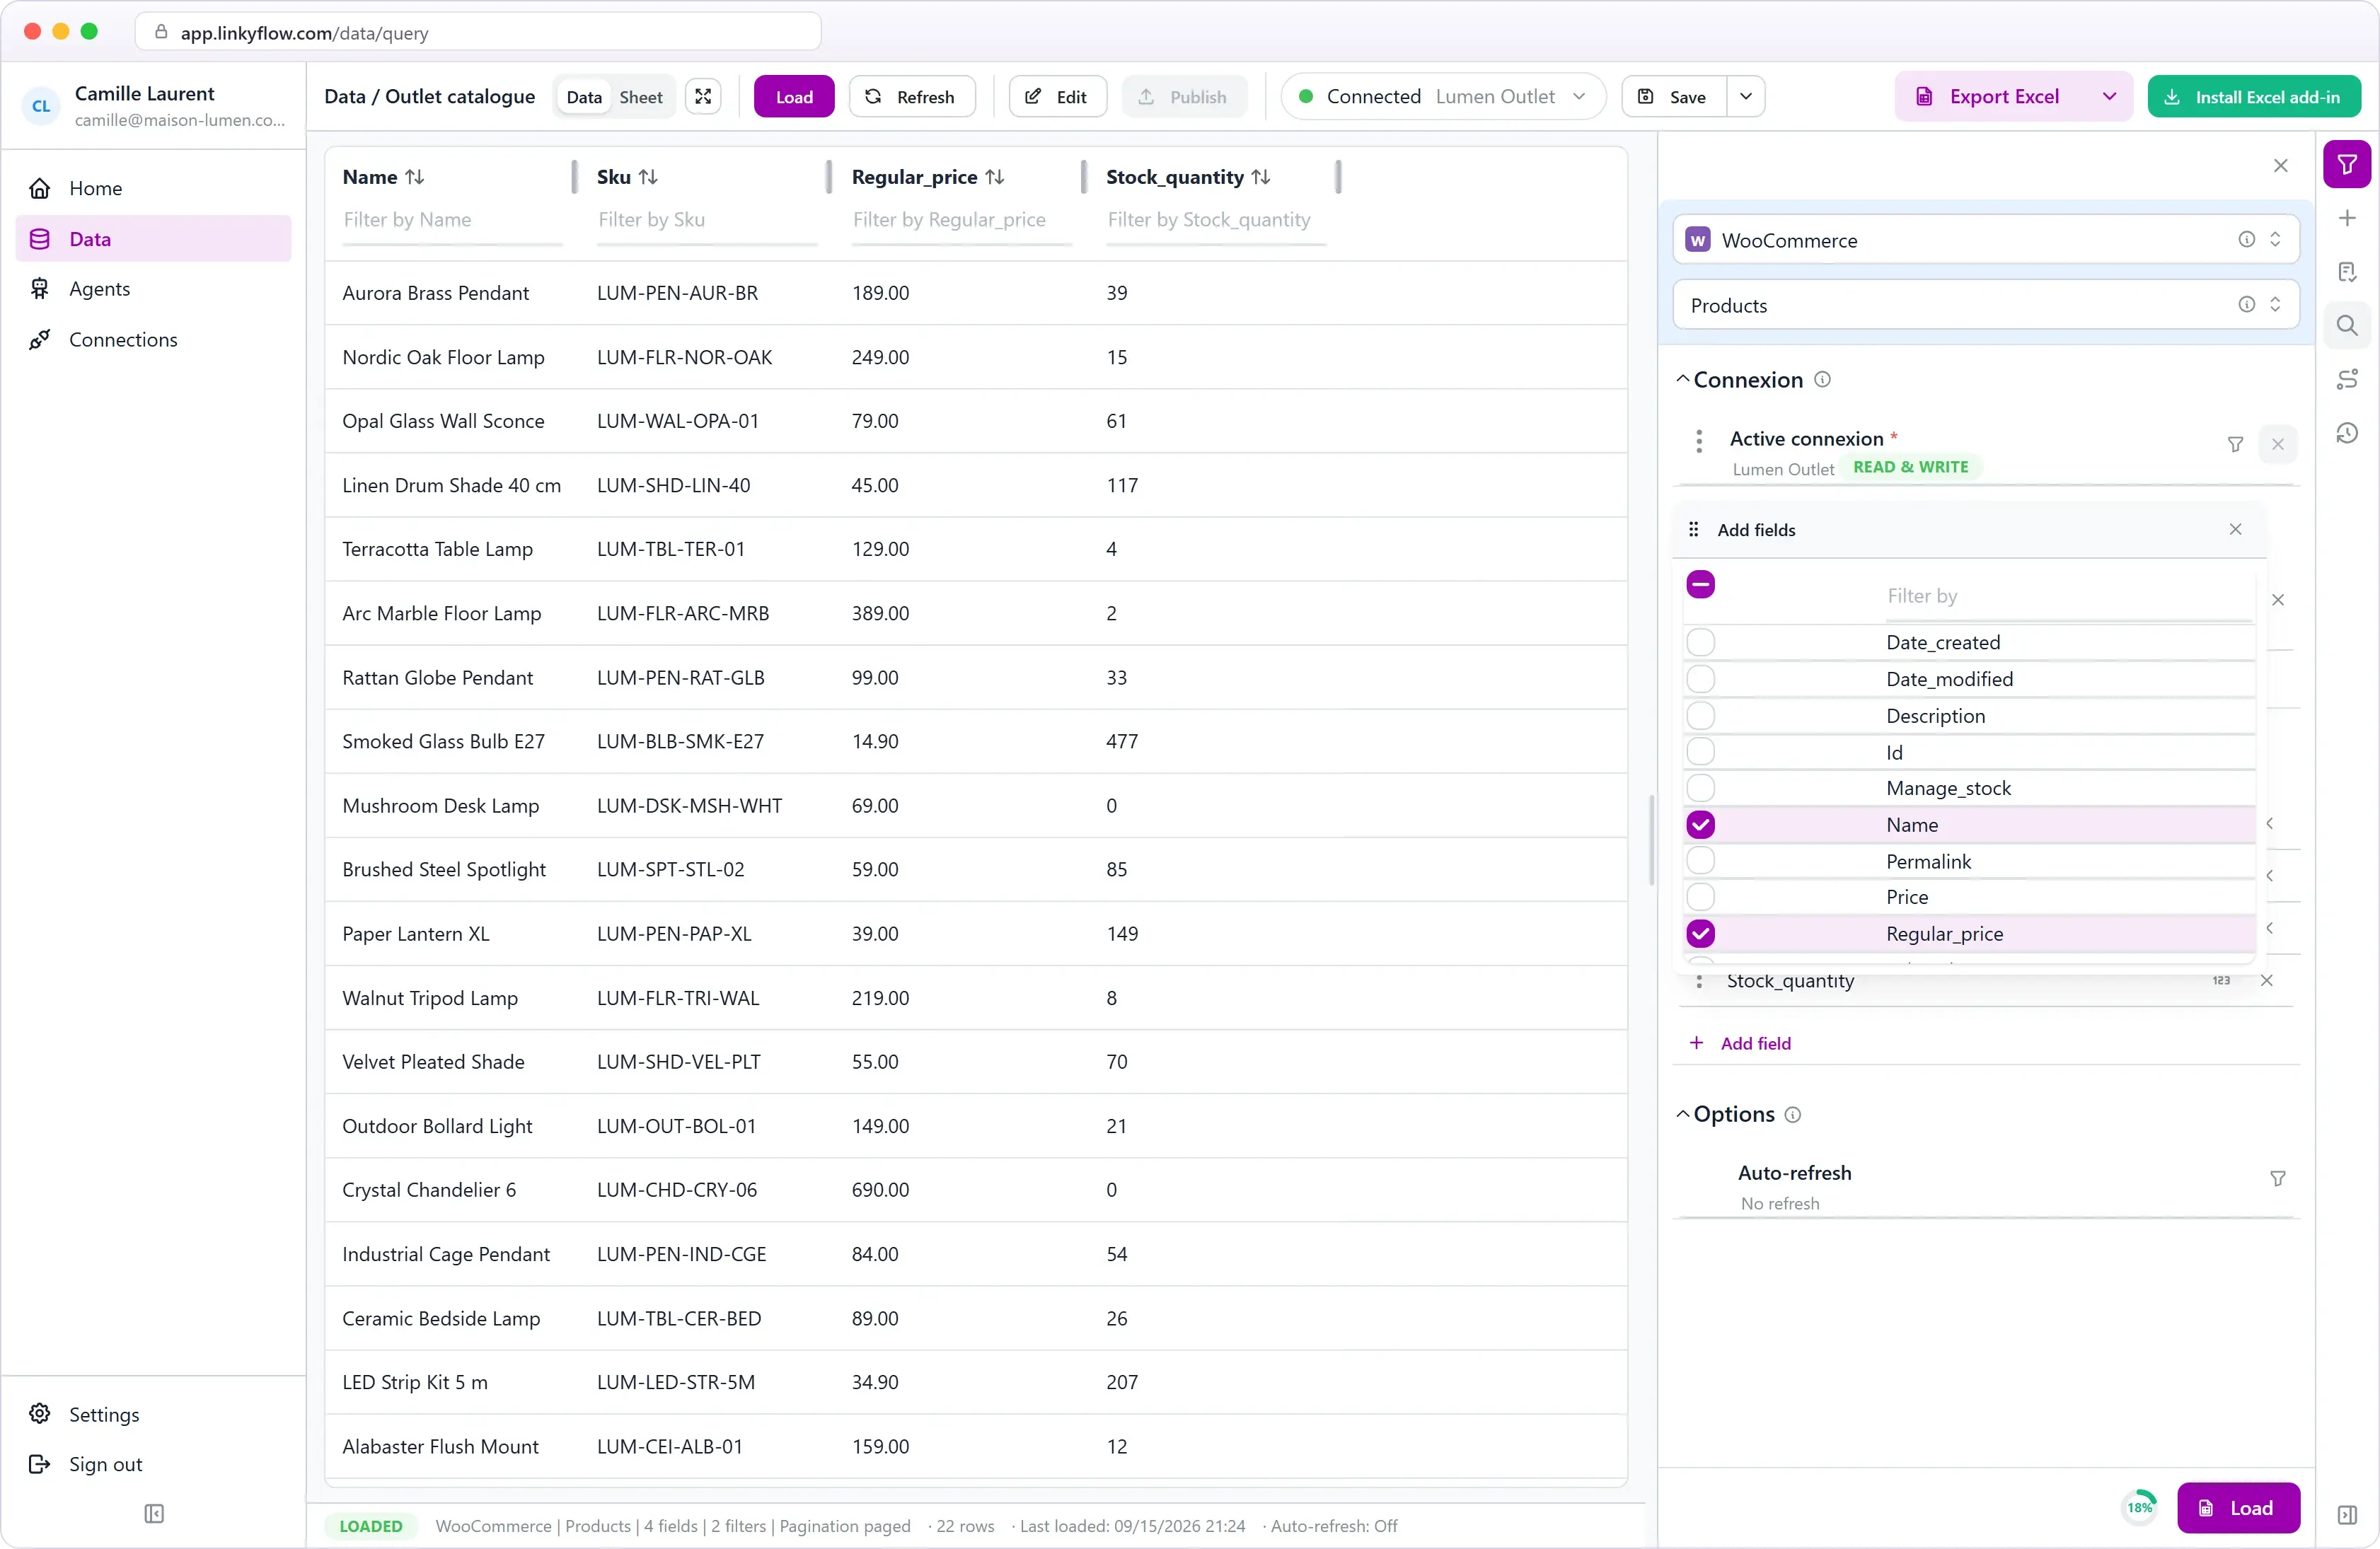Click the filter icon on Active connexion row
This screenshot has width=2380, height=1549.
click(x=2235, y=444)
